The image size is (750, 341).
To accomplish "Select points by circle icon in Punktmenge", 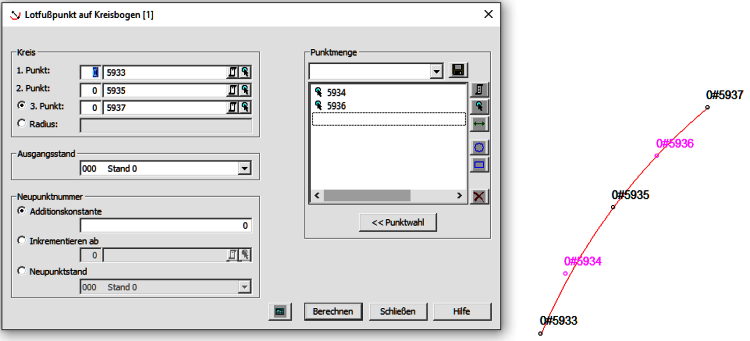I will coord(479,148).
